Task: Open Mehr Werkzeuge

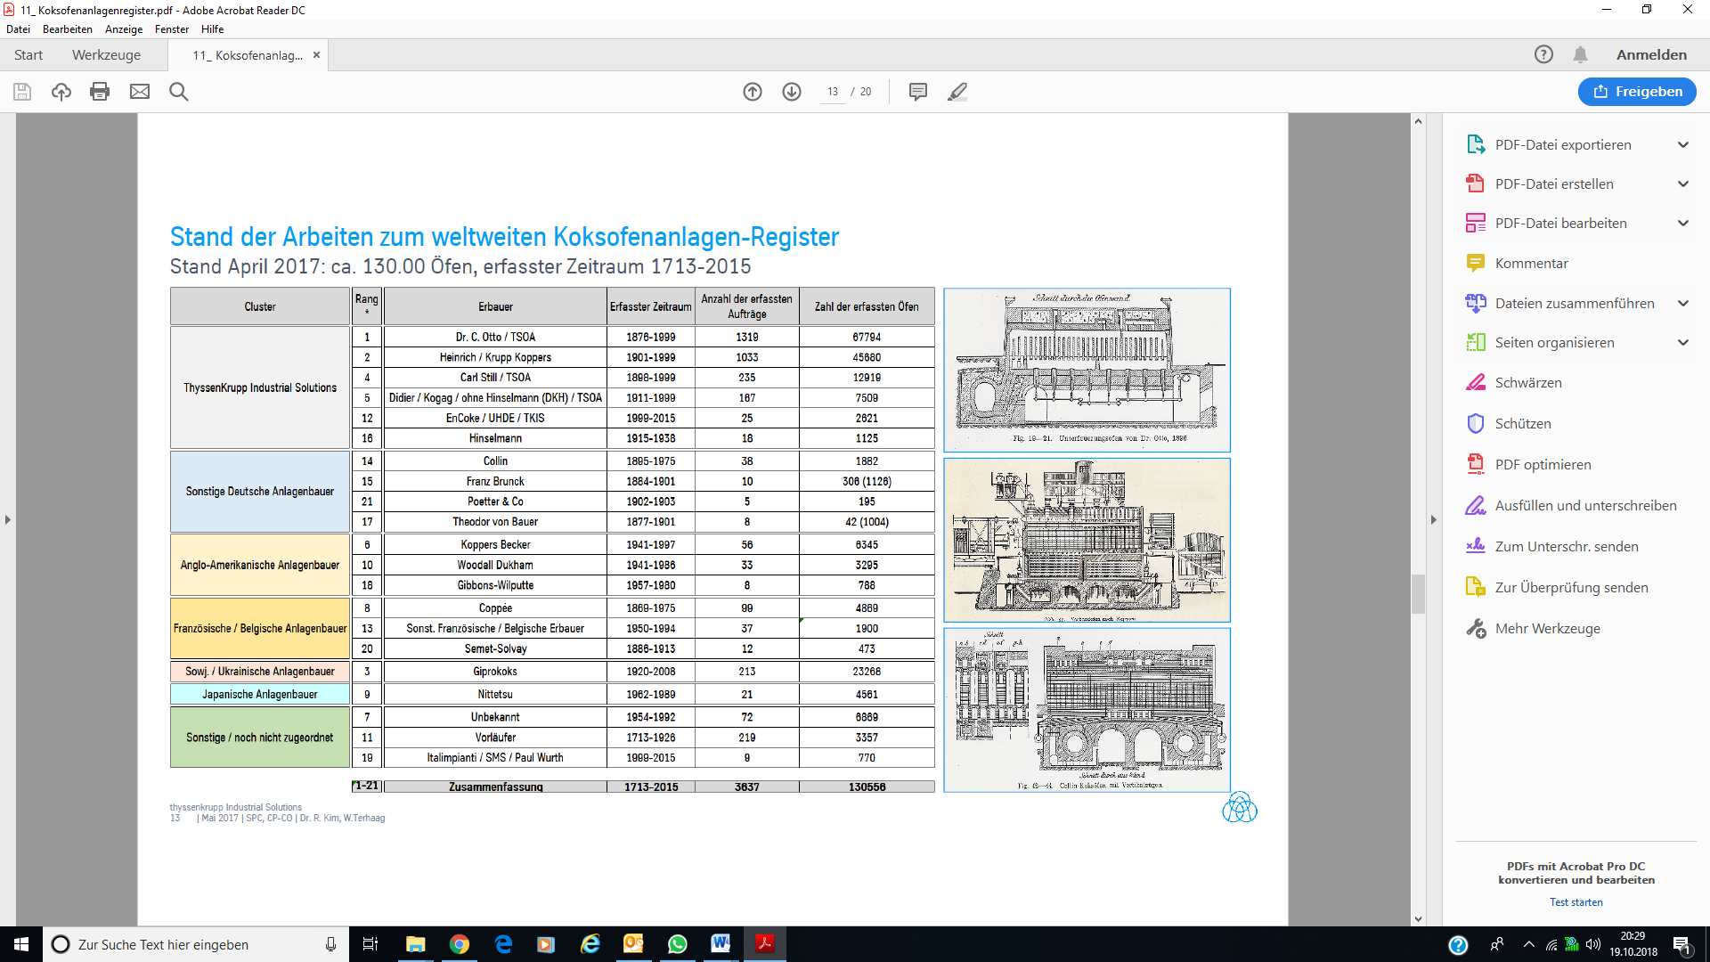Action: [1547, 628]
